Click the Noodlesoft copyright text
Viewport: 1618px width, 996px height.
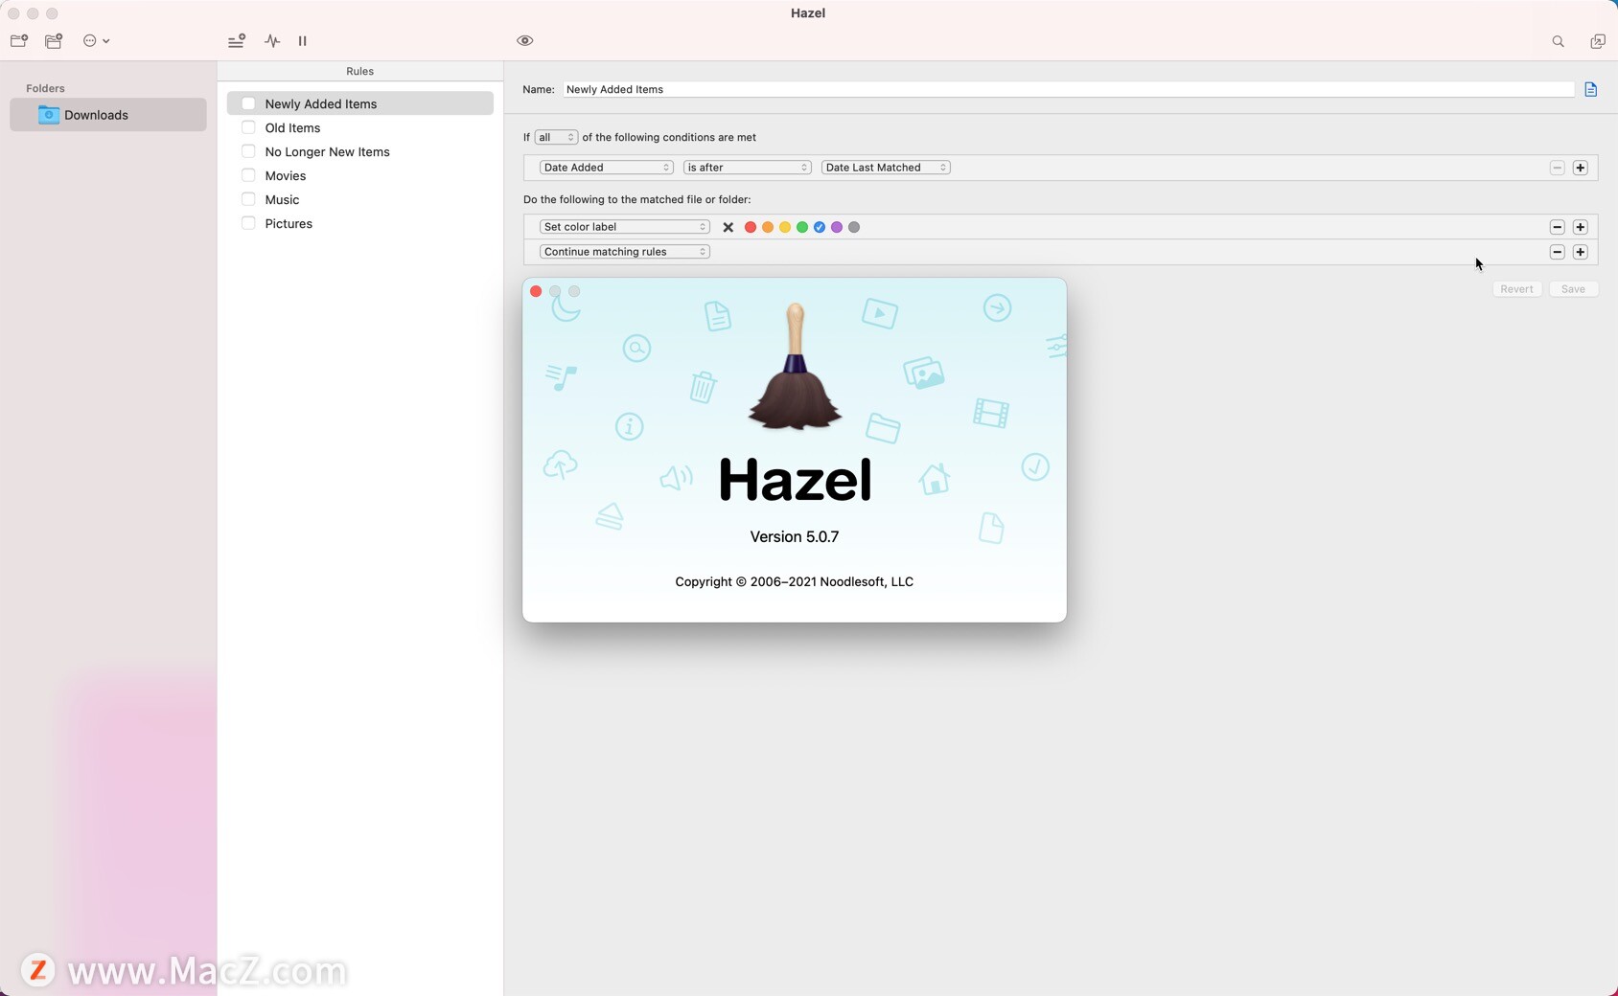(795, 582)
